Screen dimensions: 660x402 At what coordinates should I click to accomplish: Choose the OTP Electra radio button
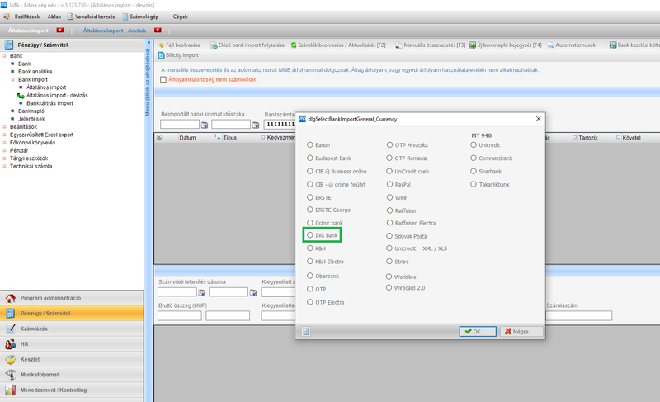pyautogui.click(x=310, y=302)
